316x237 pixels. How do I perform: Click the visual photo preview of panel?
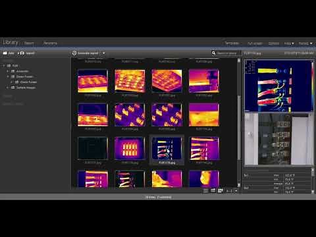279,139
